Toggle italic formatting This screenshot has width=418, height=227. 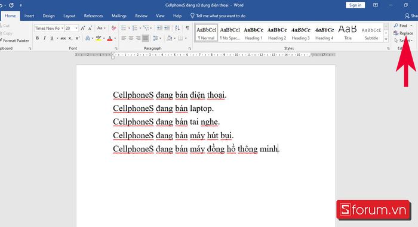[45, 38]
